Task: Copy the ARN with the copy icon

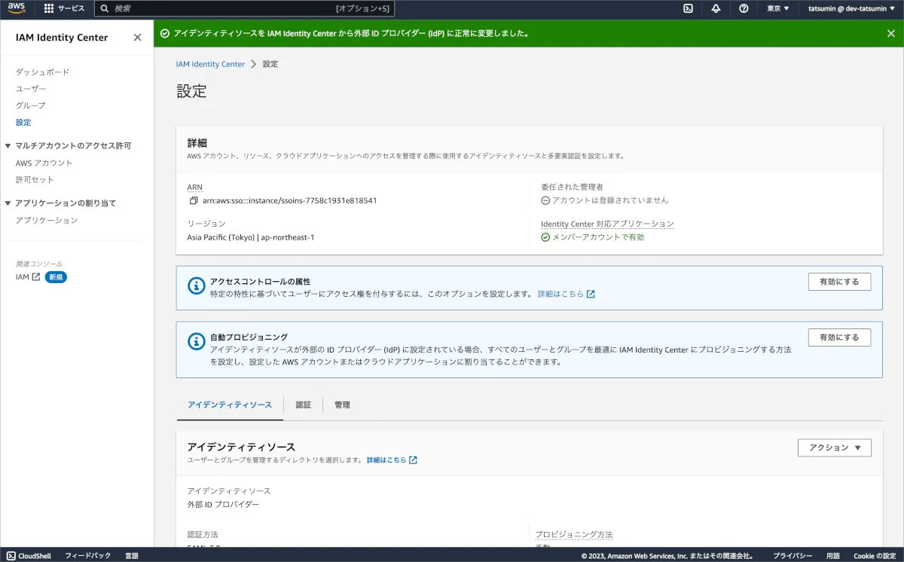Action: click(x=194, y=201)
